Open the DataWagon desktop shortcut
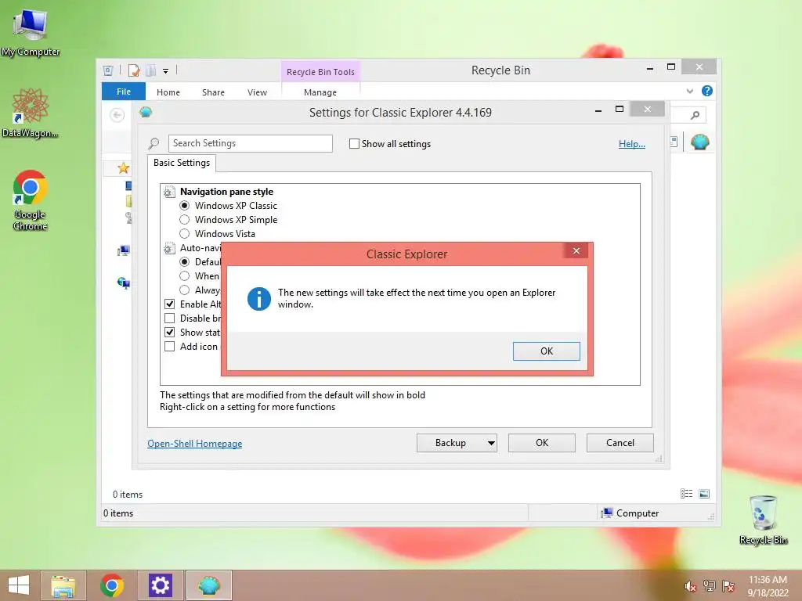 31,113
